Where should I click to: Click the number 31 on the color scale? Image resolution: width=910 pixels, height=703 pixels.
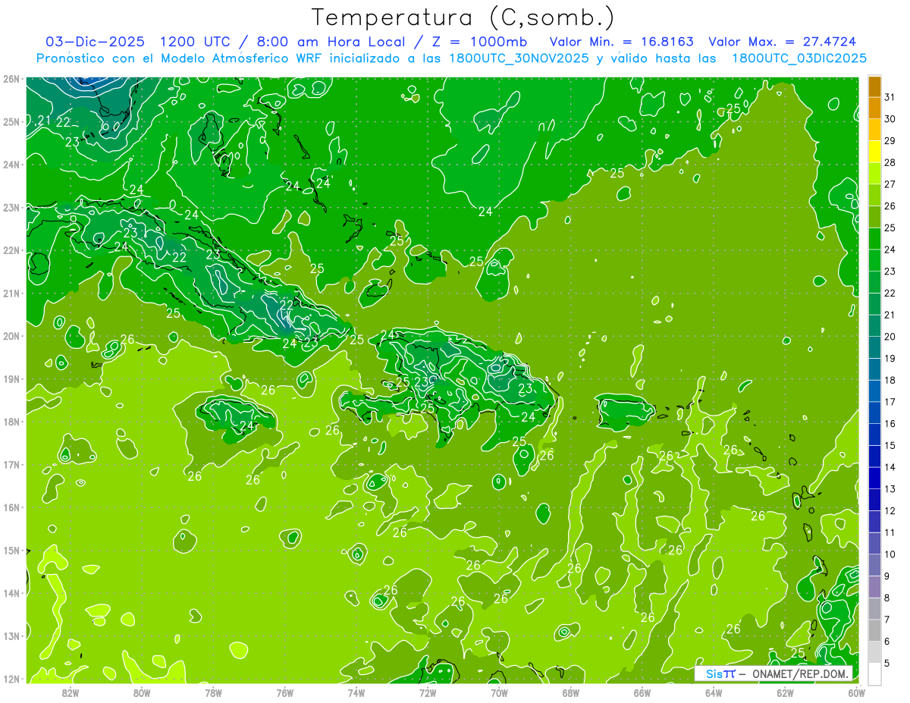(890, 98)
